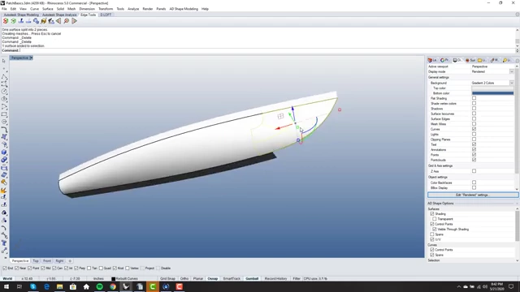Open the AD Shape Modeling menu
Screen dimensions: 520x292
click(184, 9)
